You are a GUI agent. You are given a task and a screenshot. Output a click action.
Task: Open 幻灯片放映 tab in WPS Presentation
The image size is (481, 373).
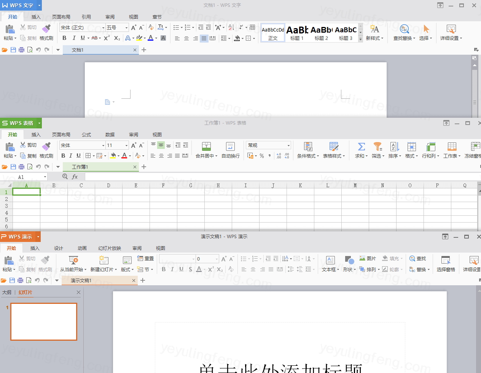[x=110, y=248]
